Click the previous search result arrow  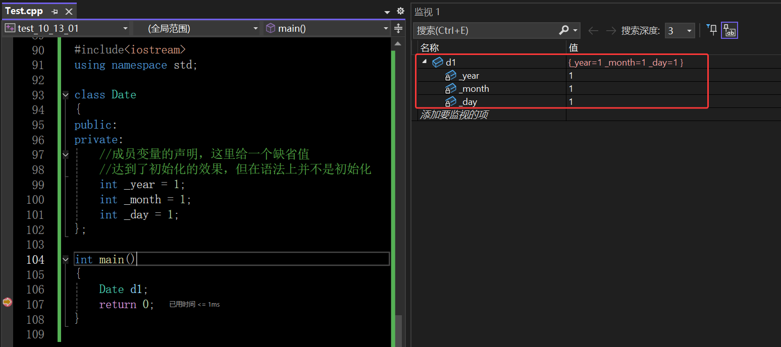[593, 31]
